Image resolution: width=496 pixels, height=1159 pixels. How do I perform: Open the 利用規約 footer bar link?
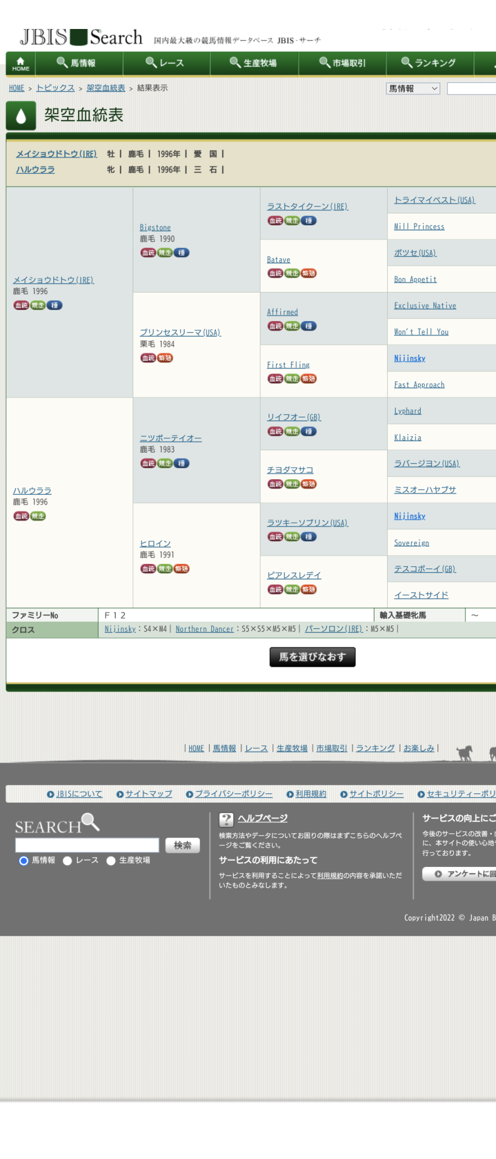[311, 794]
